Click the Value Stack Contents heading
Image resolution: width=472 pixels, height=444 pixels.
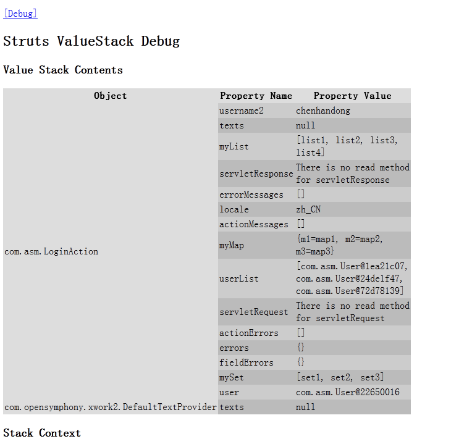pos(63,70)
